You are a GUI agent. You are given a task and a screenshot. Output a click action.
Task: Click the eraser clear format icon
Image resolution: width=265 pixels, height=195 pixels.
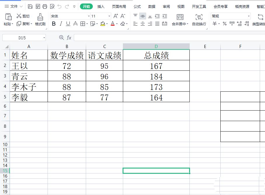pos(123,24)
